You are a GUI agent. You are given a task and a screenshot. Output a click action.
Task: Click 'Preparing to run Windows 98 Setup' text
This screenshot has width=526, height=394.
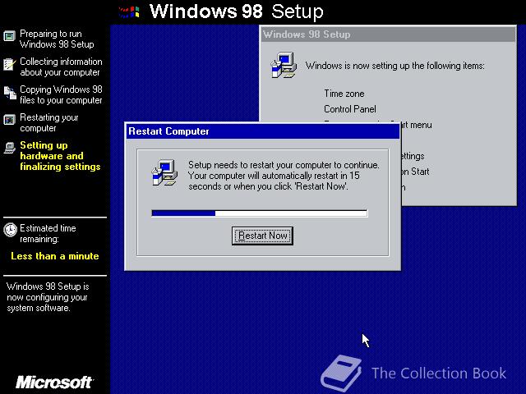pos(57,39)
